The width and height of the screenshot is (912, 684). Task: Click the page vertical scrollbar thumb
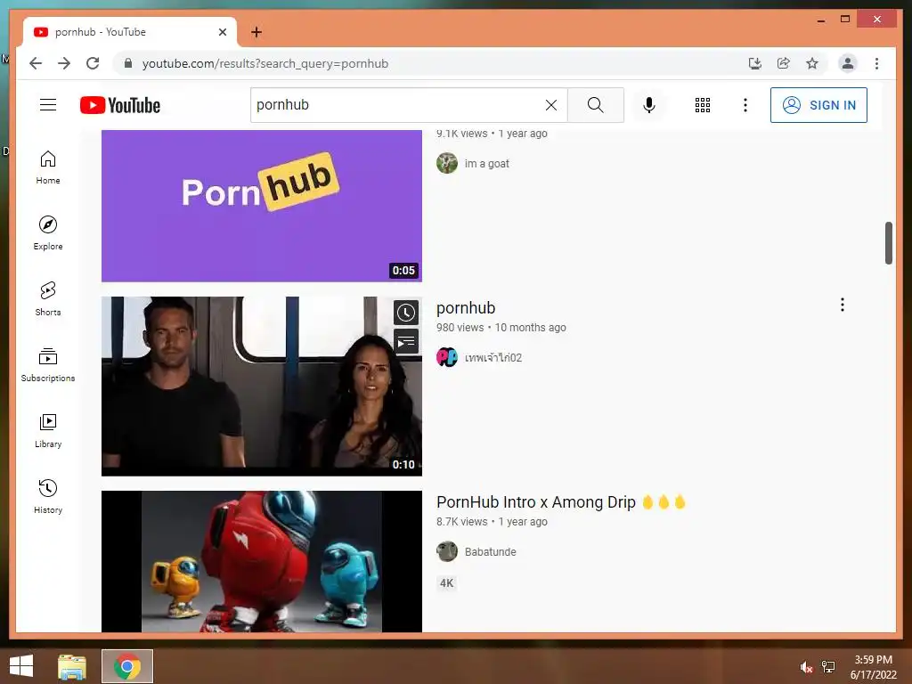coord(888,242)
